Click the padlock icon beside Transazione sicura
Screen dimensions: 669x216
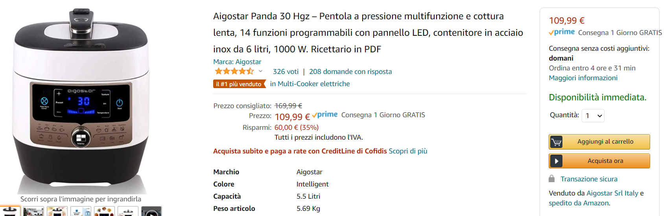552,179
